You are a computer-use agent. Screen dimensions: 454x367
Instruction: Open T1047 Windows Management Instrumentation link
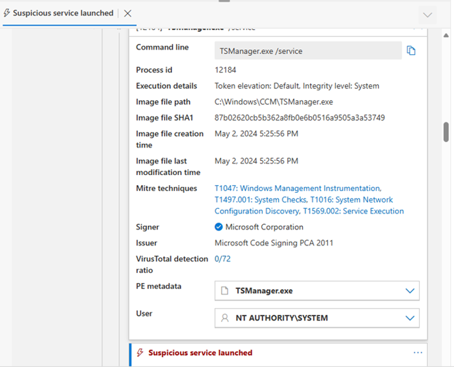click(297, 188)
